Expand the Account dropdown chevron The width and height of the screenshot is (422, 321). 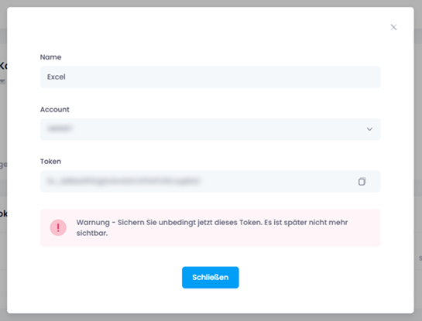(369, 129)
